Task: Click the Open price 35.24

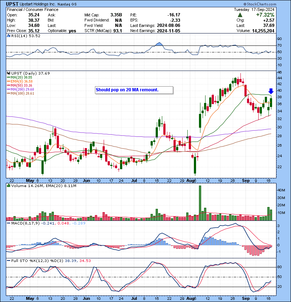Action: click(x=34, y=15)
